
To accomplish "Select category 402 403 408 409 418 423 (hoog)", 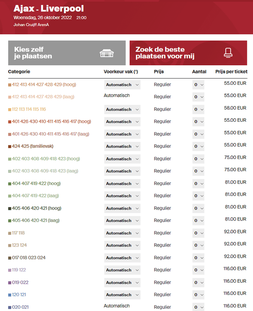I will click(x=46, y=159).
